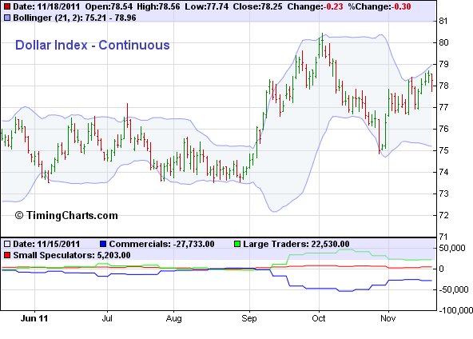Click the red Small Speculators legend swatch

click(x=7, y=255)
